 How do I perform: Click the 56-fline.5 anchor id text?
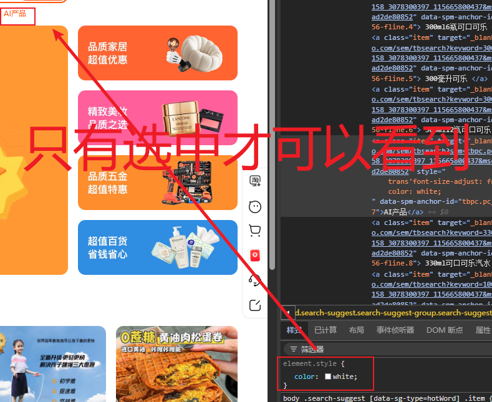pos(393,79)
